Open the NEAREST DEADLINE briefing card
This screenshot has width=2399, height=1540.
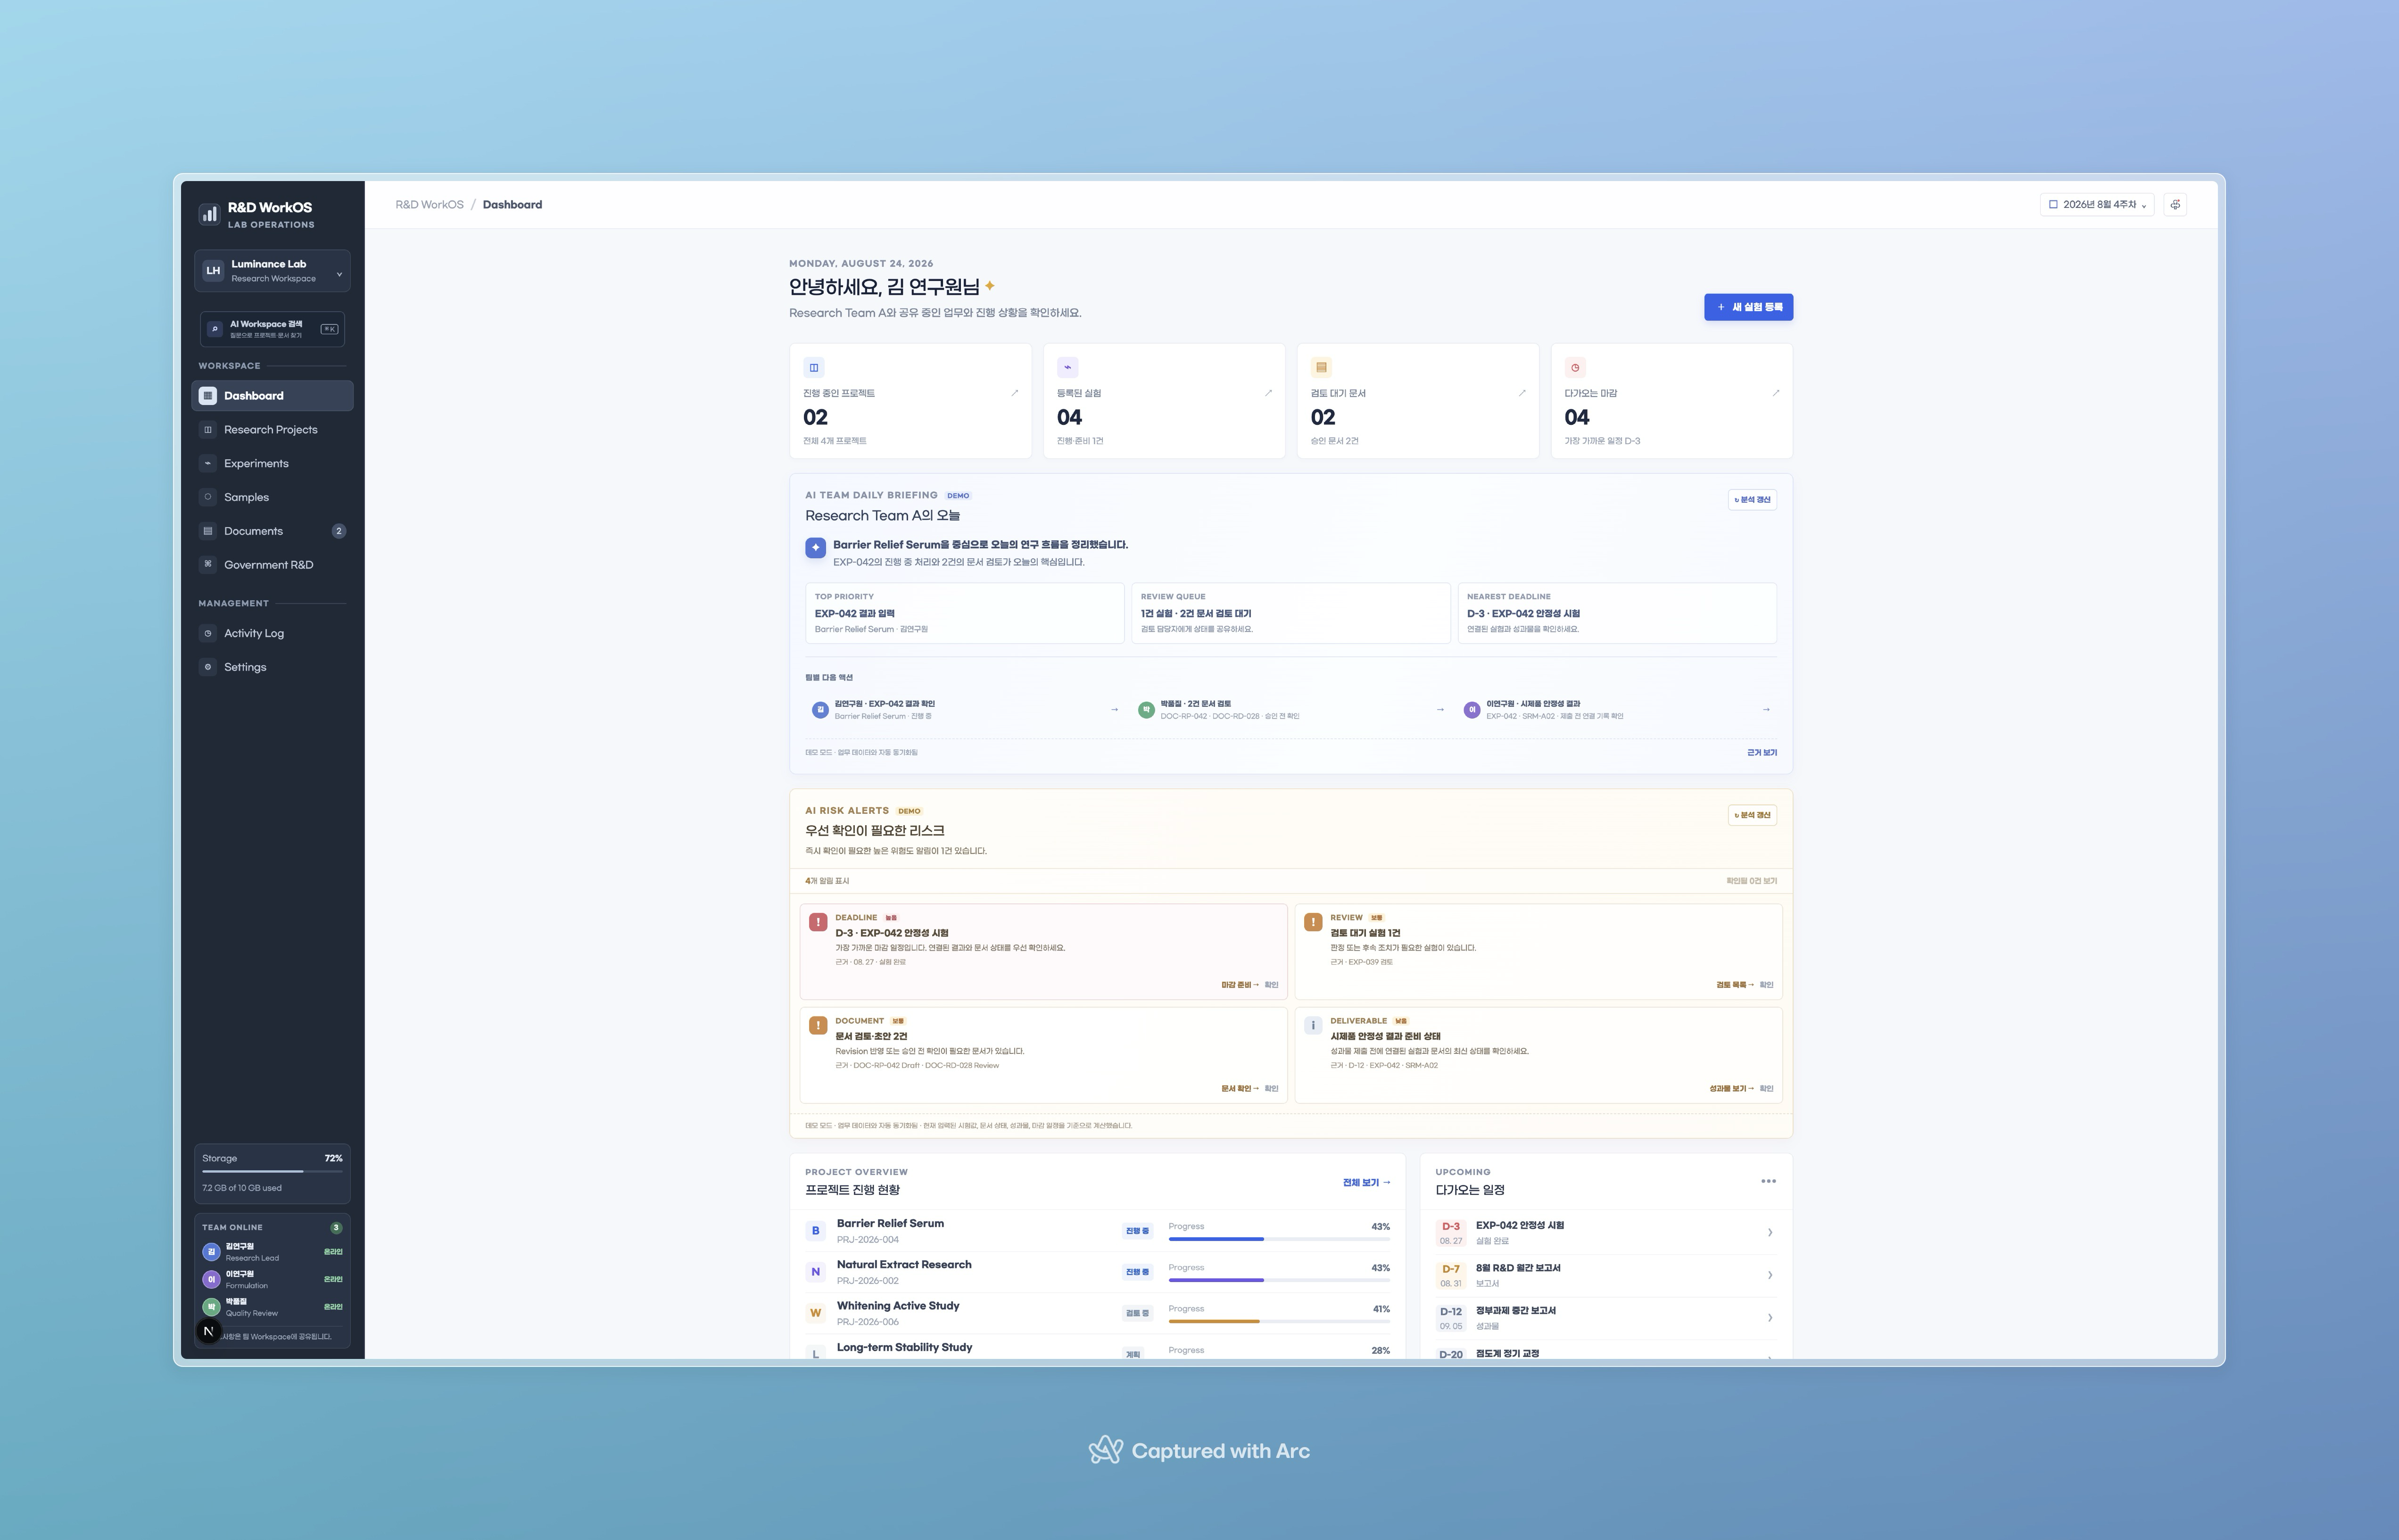[1617, 613]
